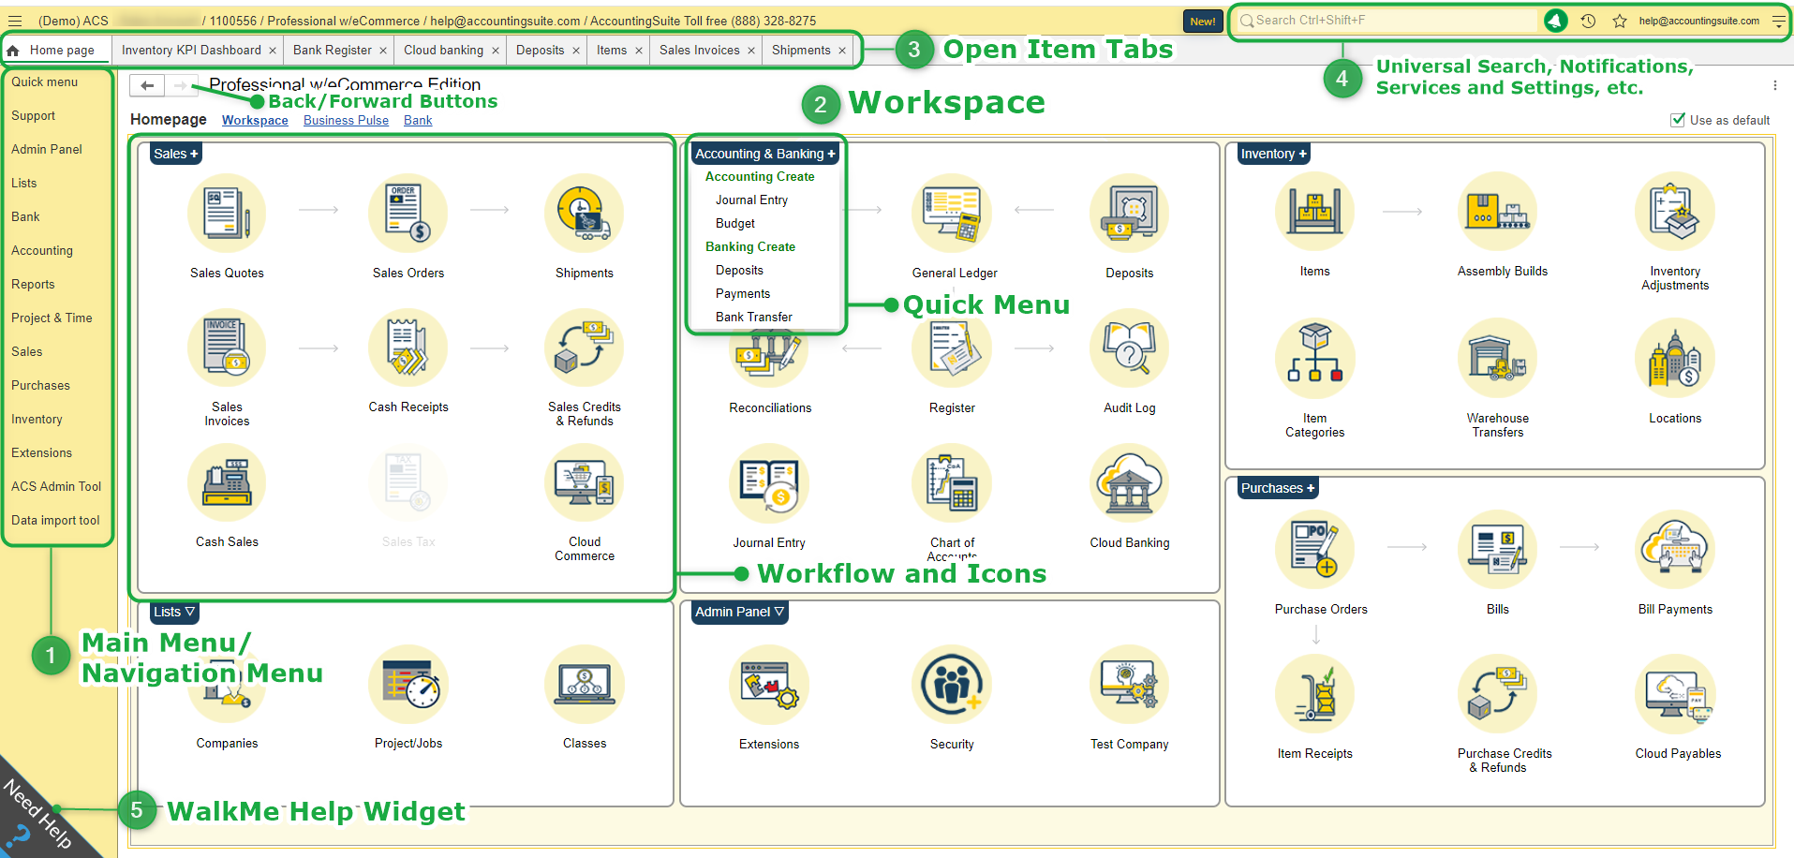The height and width of the screenshot is (858, 1794).
Task: Click the New! button
Action: click(1203, 22)
